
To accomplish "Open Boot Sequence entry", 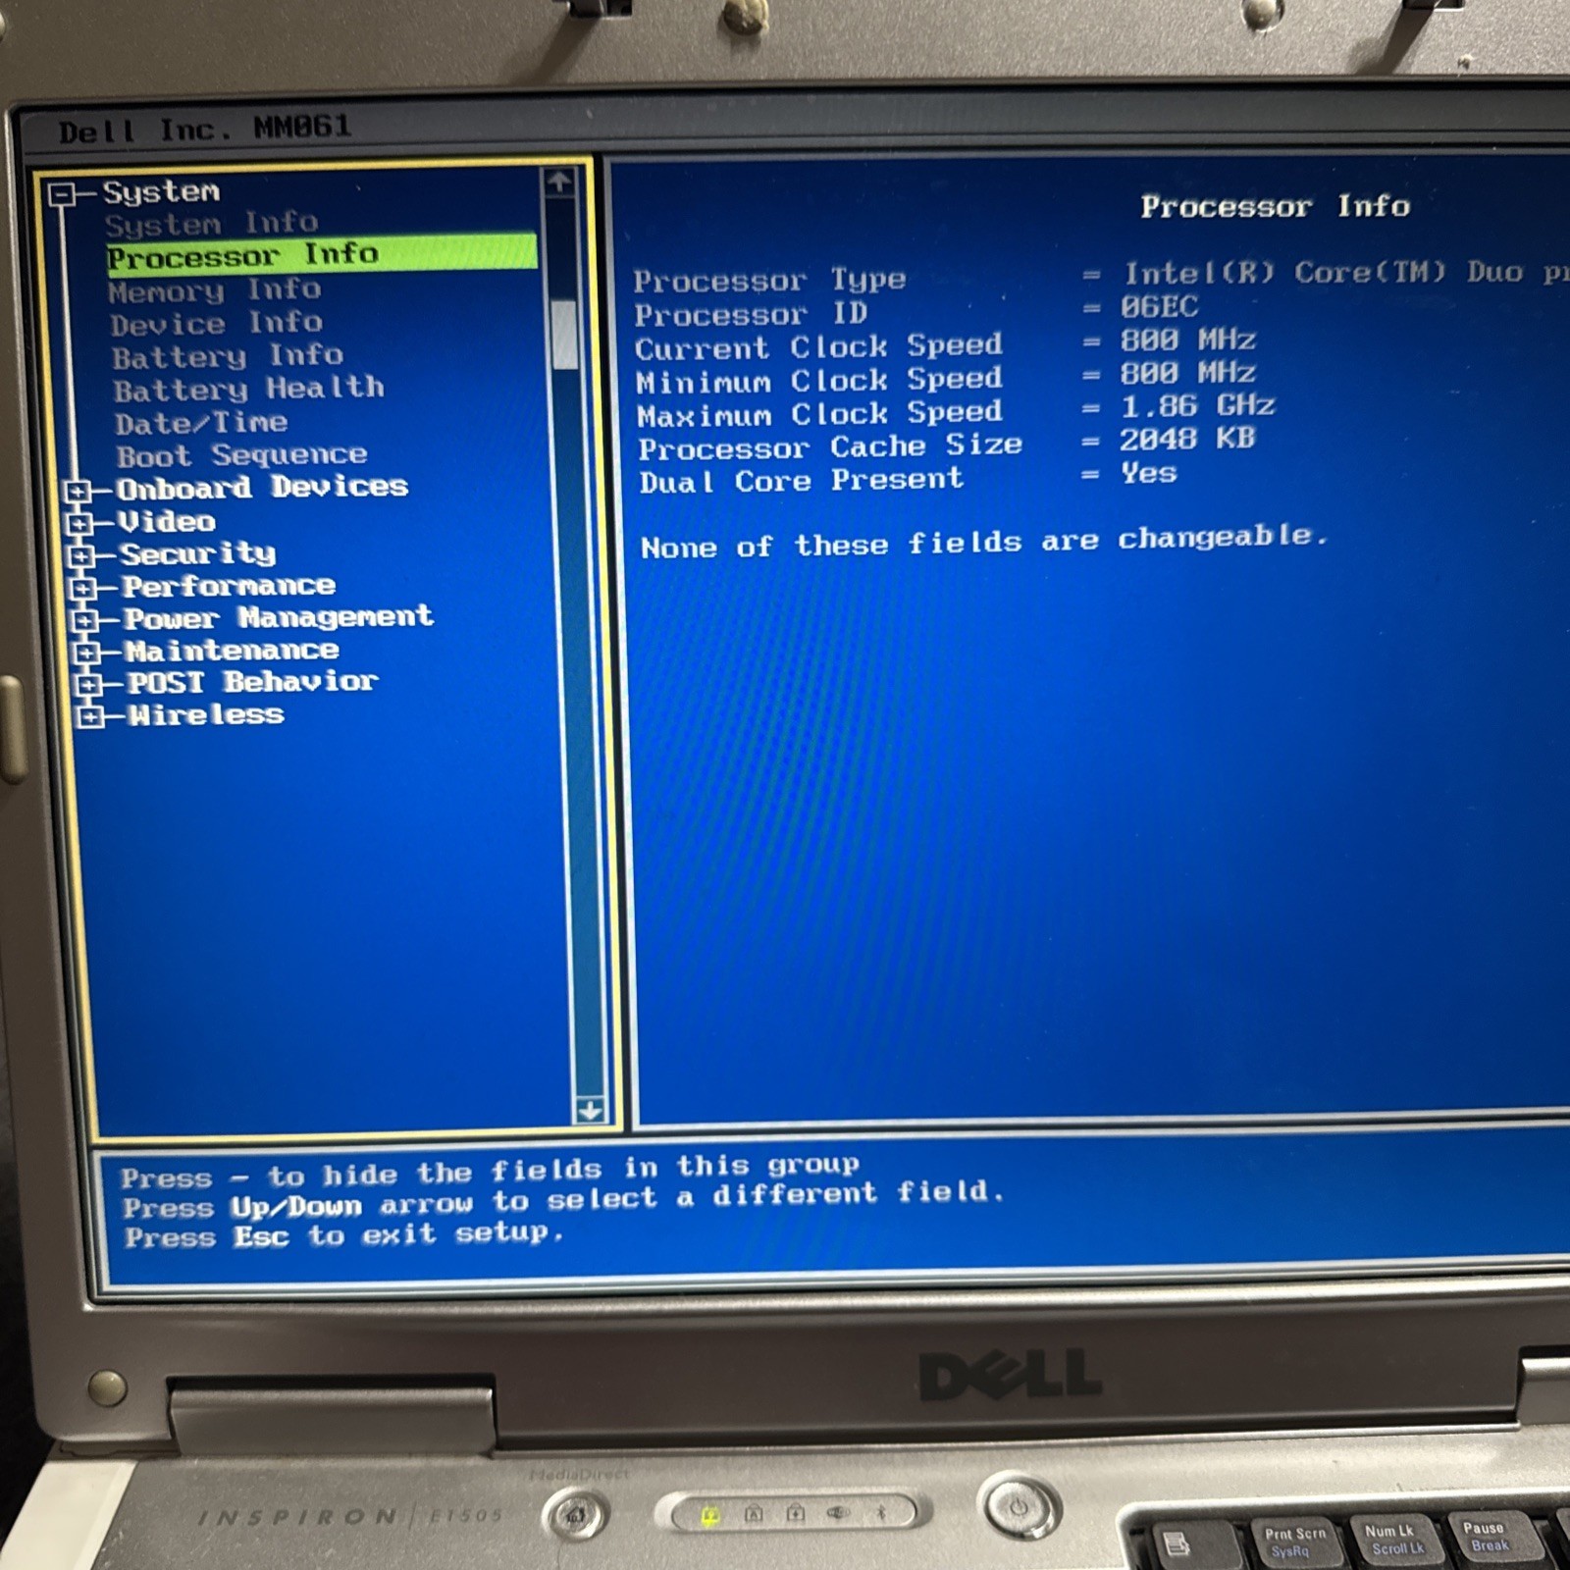I will (242, 455).
